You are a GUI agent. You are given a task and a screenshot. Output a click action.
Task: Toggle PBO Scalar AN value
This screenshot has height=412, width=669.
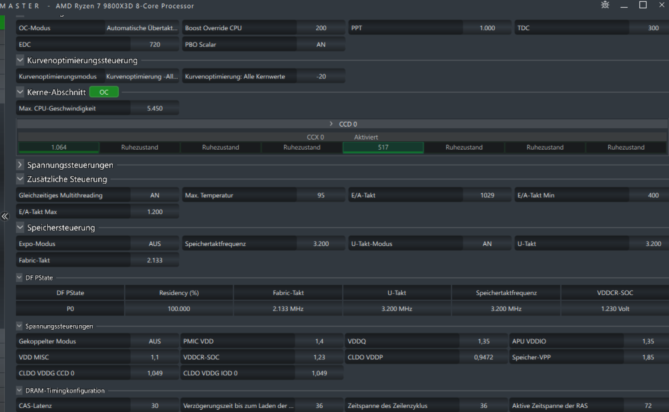tap(321, 45)
